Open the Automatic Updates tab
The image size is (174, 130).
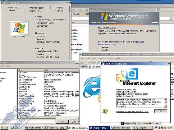37,8
